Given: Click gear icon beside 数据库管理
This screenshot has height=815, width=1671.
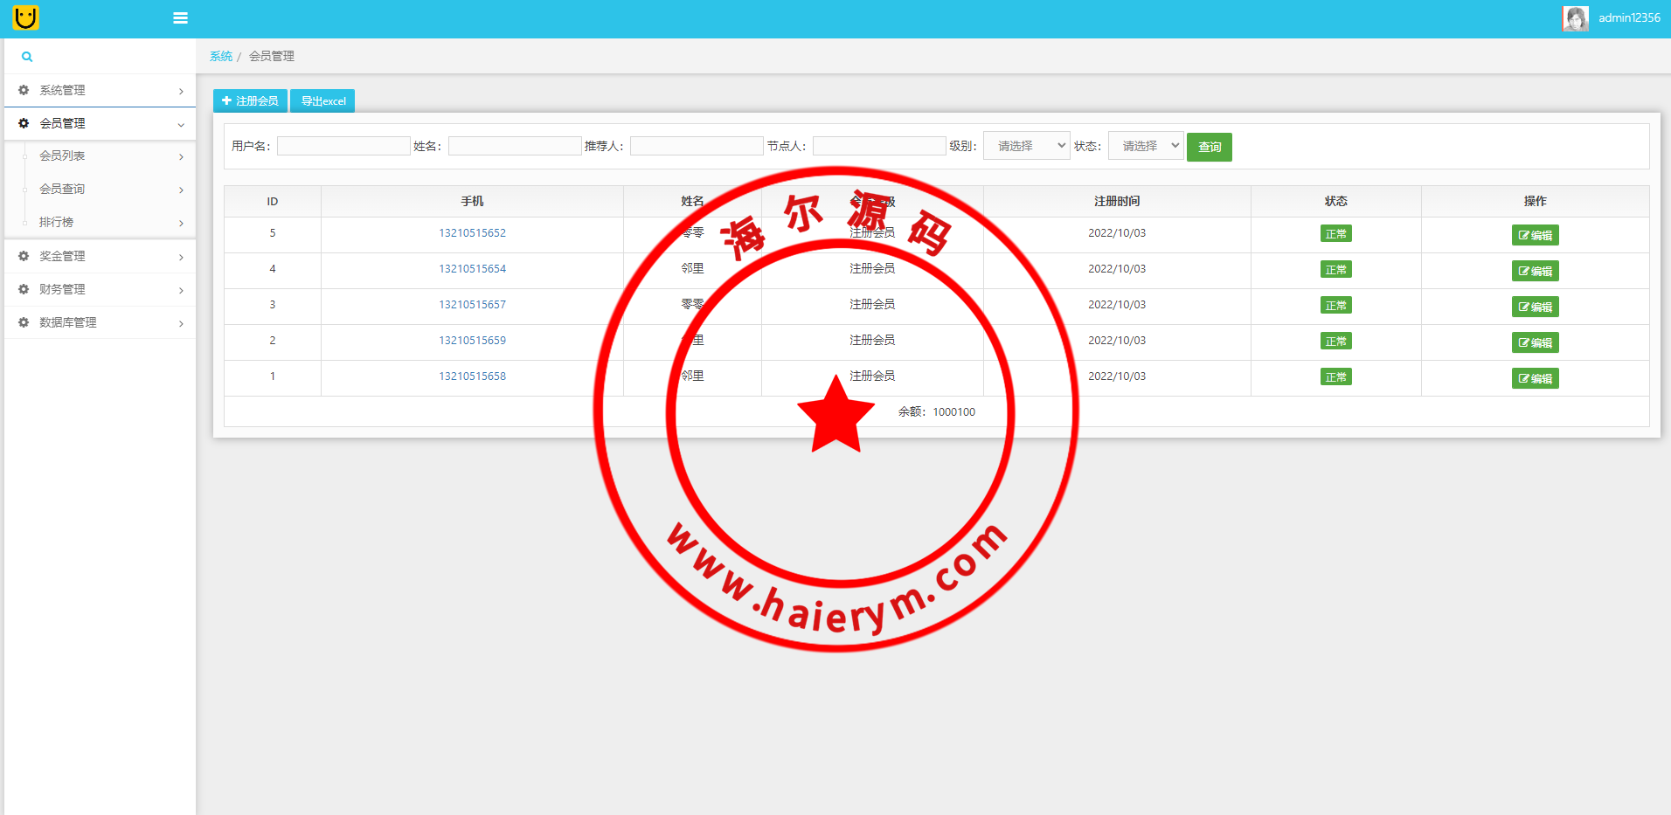Looking at the screenshot, I should pyautogui.click(x=24, y=322).
